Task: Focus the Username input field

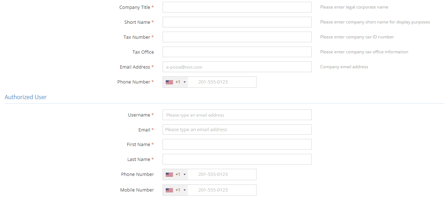Action: (237, 115)
